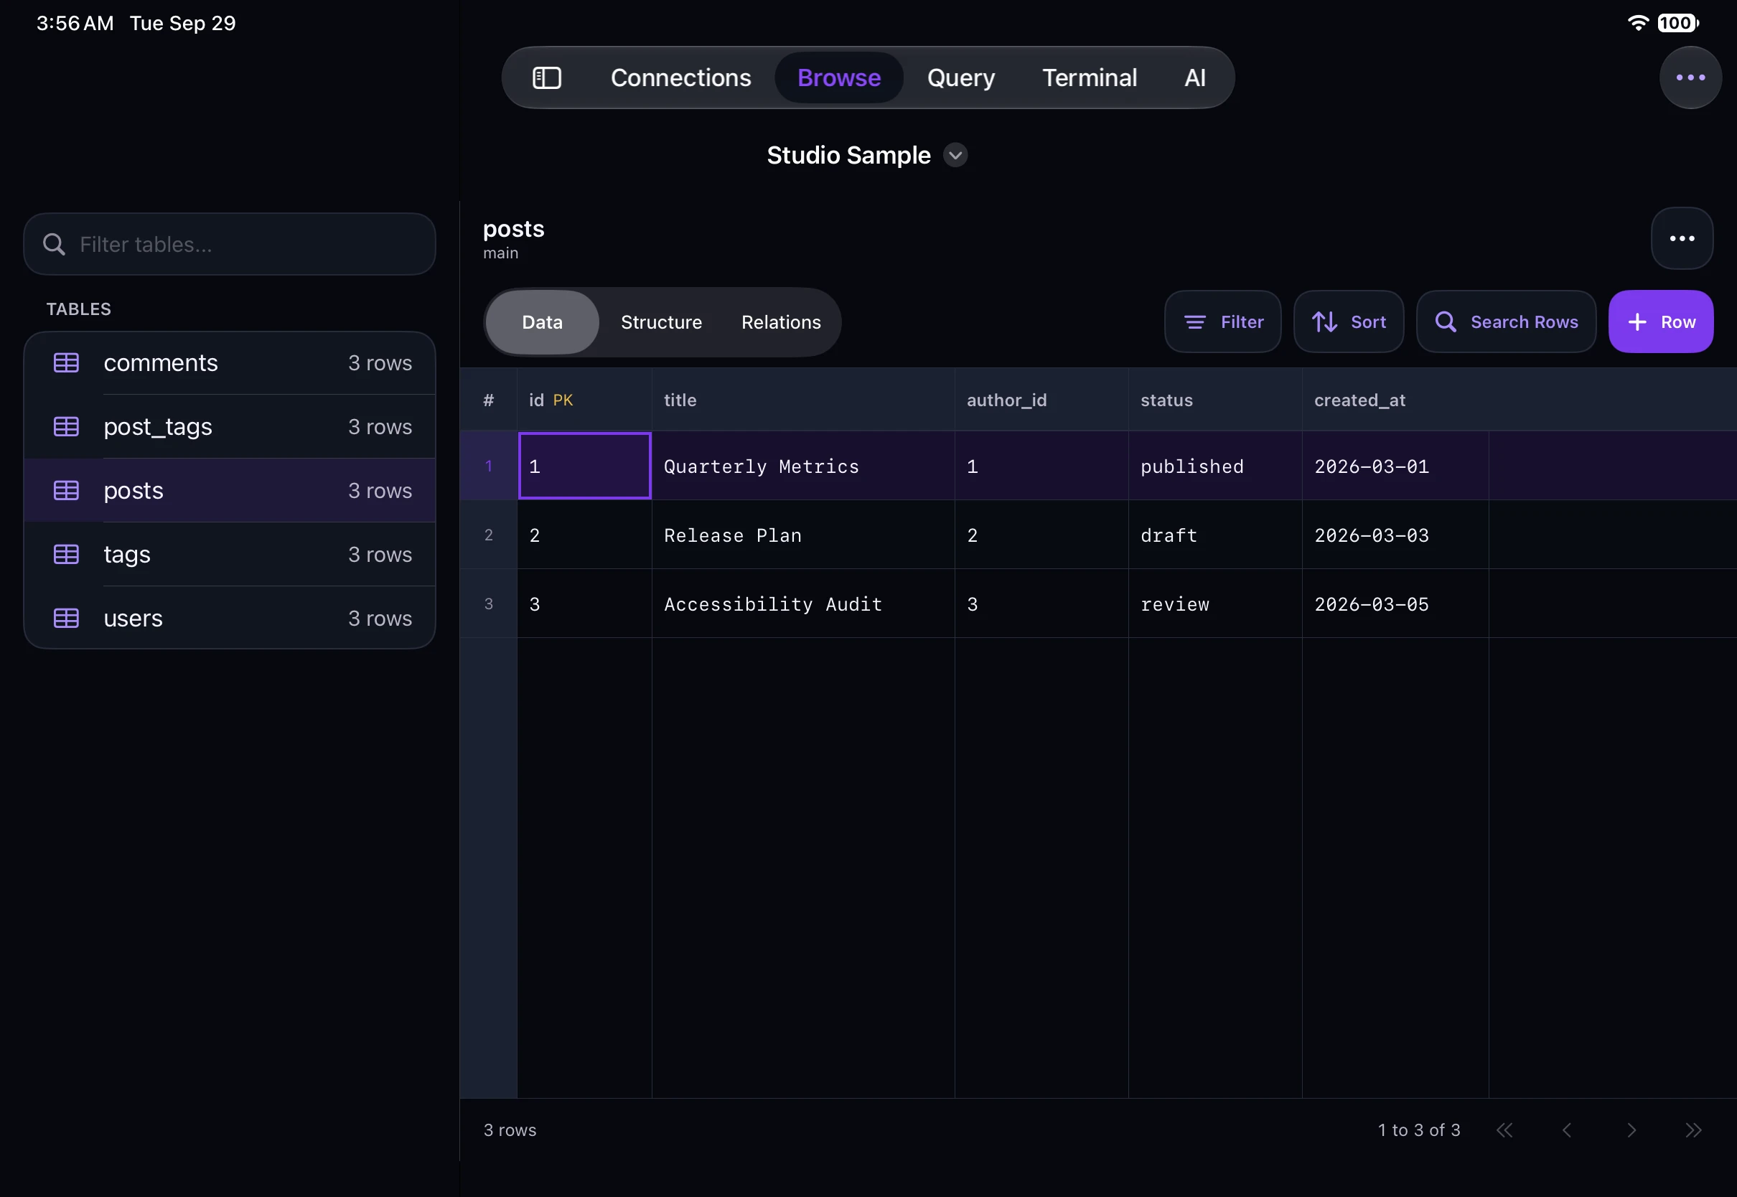
Task: Open the Terminal tab
Action: click(x=1089, y=78)
